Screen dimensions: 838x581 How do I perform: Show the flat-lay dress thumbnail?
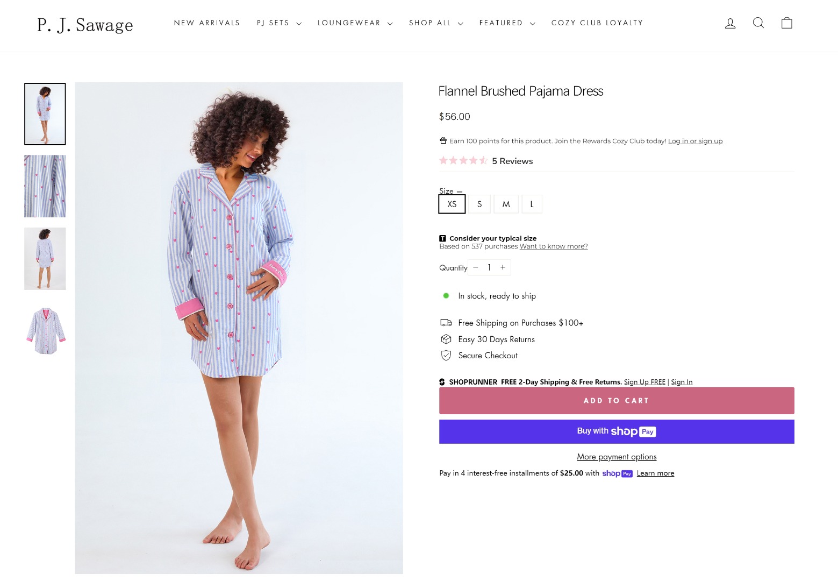[x=45, y=331]
